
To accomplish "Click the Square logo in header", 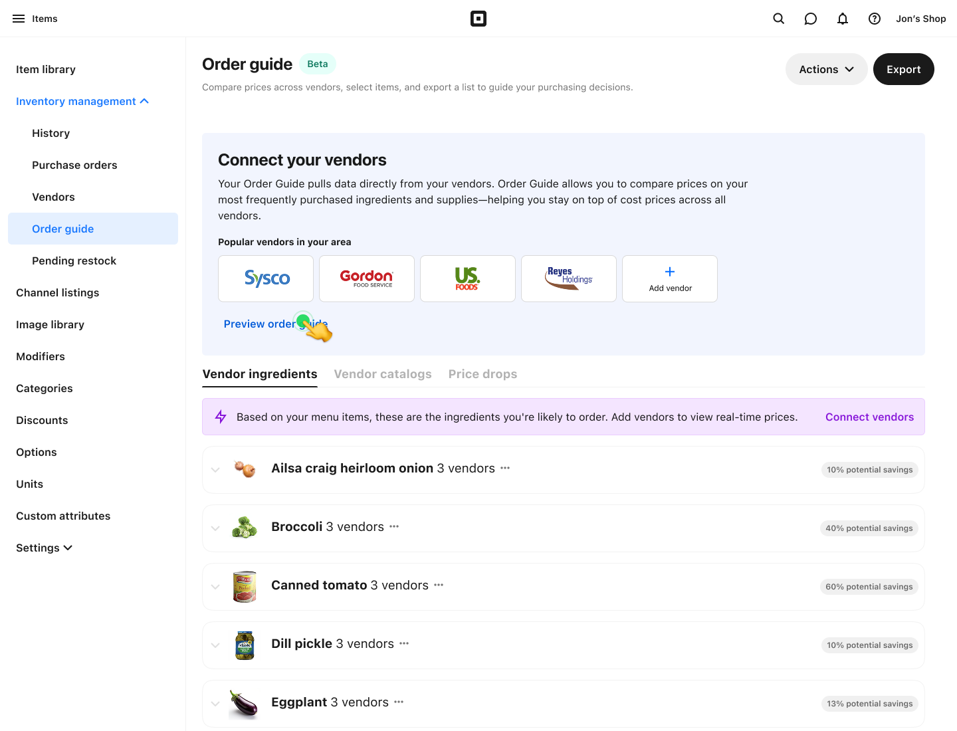I will tap(478, 19).
